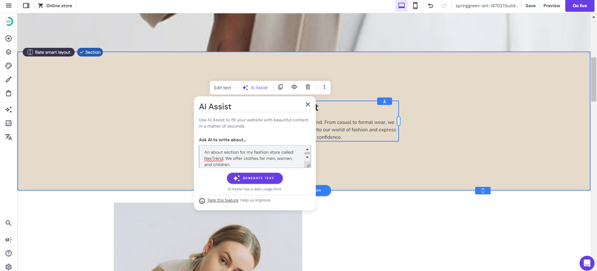597x271 pixels.
Task: Click the 'AI Assist has a daily usage limit' text
Action: 254,189
